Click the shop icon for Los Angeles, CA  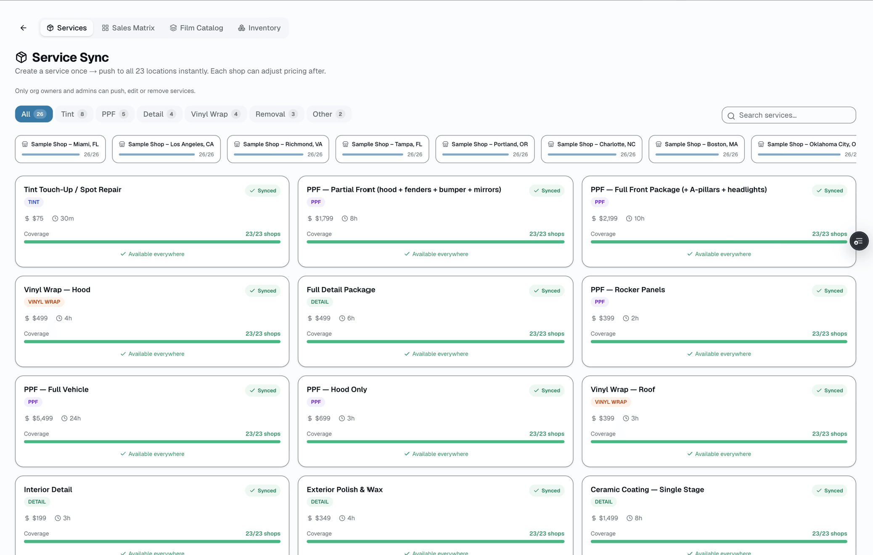(122, 144)
